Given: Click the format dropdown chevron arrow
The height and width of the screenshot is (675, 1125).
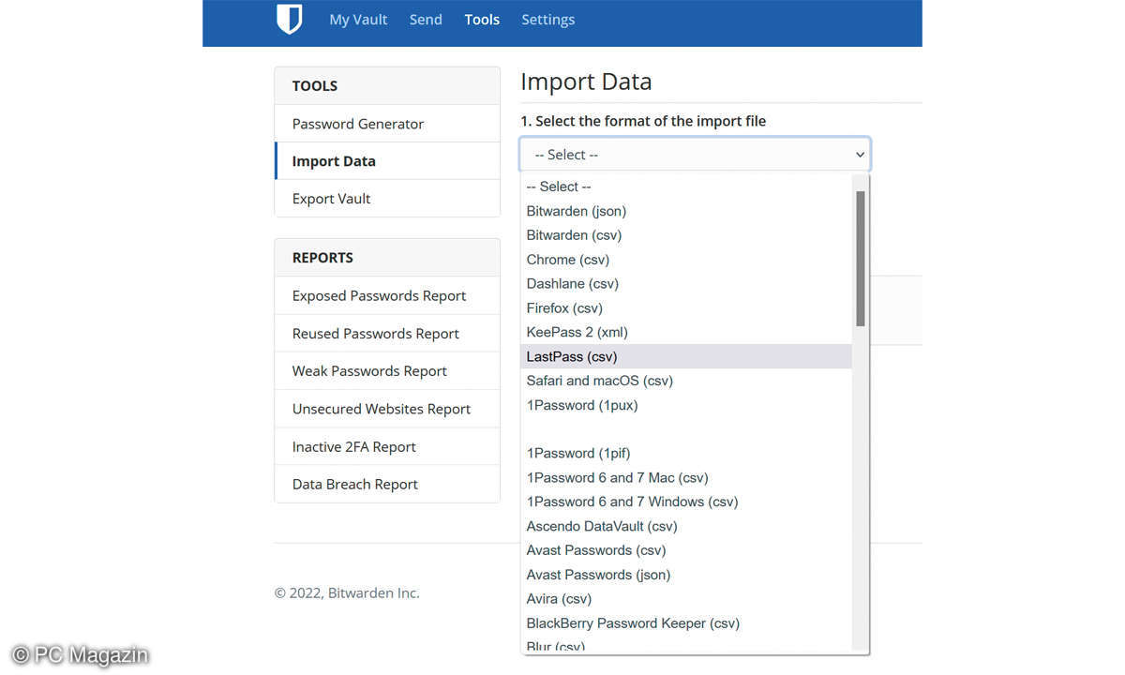Looking at the screenshot, I should (859, 155).
